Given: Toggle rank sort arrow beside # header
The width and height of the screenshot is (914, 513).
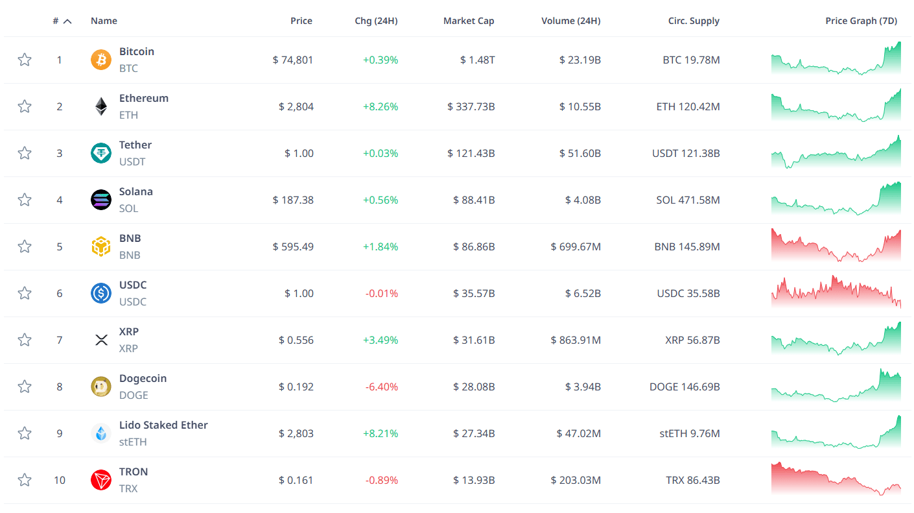Looking at the screenshot, I should coord(67,21).
